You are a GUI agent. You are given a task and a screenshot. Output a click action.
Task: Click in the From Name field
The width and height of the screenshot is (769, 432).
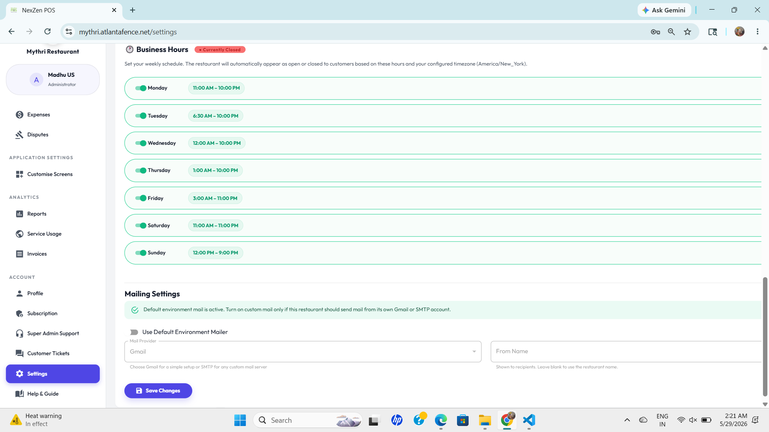626,352
